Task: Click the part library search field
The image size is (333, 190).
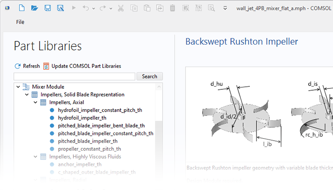Action: tap(74, 76)
